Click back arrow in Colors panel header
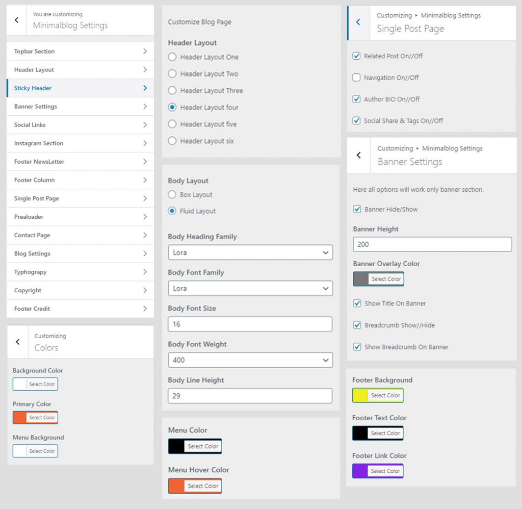The width and height of the screenshot is (522, 509). coord(18,342)
